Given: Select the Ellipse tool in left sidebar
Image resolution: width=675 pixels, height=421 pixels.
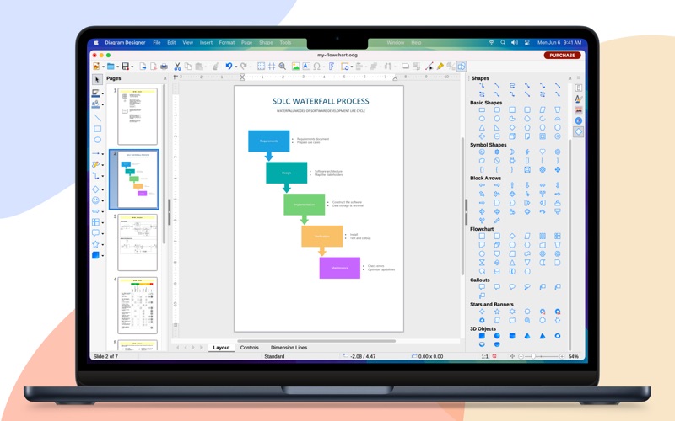Looking at the screenshot, I should [x=97, y=140].
